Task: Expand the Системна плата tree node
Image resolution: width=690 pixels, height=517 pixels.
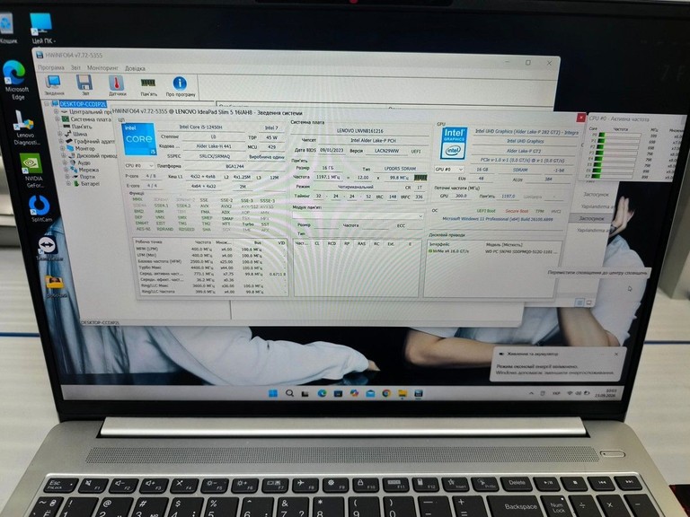Action: pyautogui.click(x=57, y=119)
